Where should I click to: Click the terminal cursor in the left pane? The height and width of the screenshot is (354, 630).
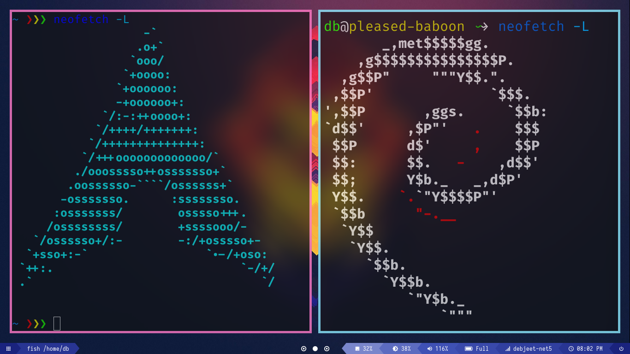pyautogui.click(x=57, y=323)
